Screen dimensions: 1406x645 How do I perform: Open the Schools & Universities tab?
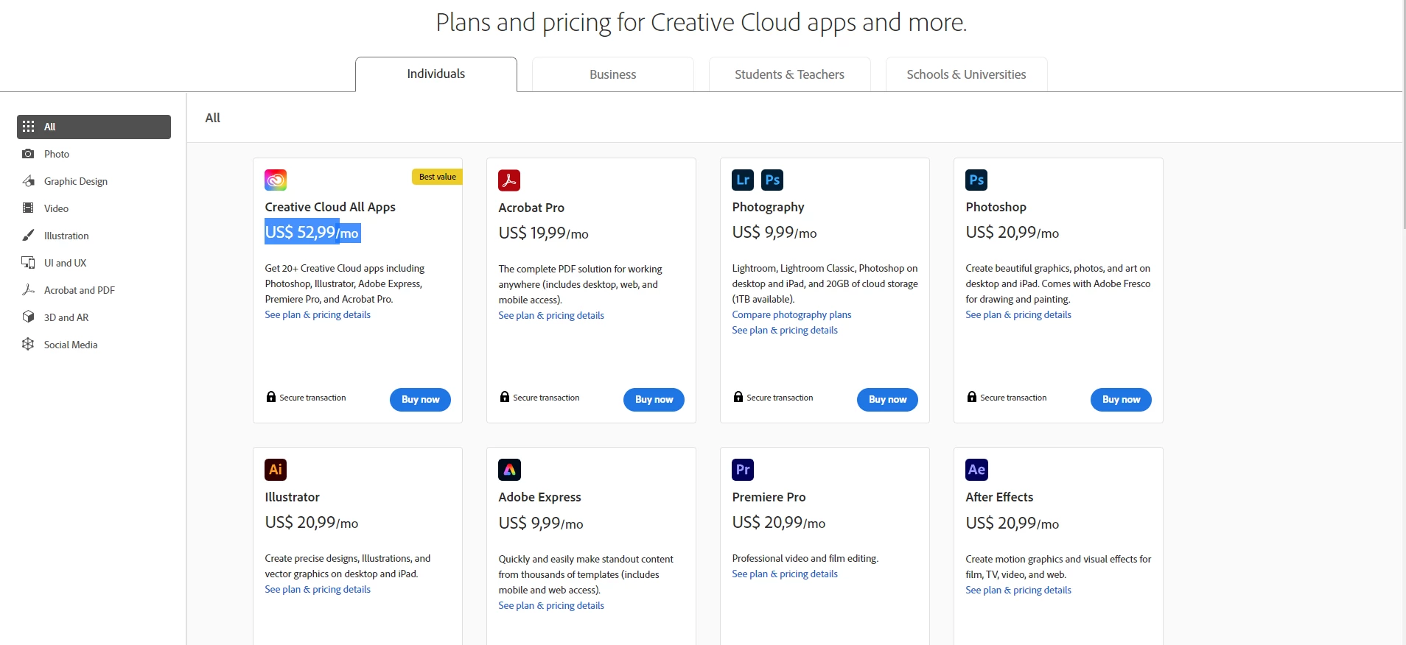[966, 74]
